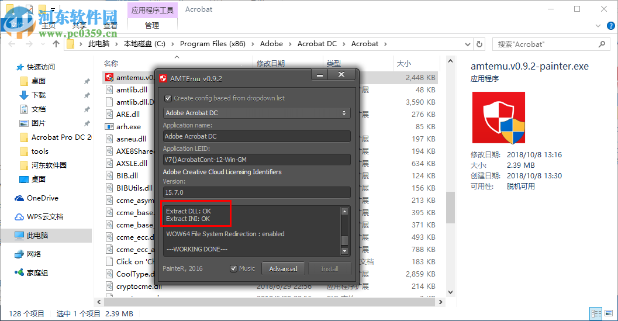Click the BIBUtils.dll file icon
The image size is (618, 321).
pyautogui.click(x=109, y=188)
